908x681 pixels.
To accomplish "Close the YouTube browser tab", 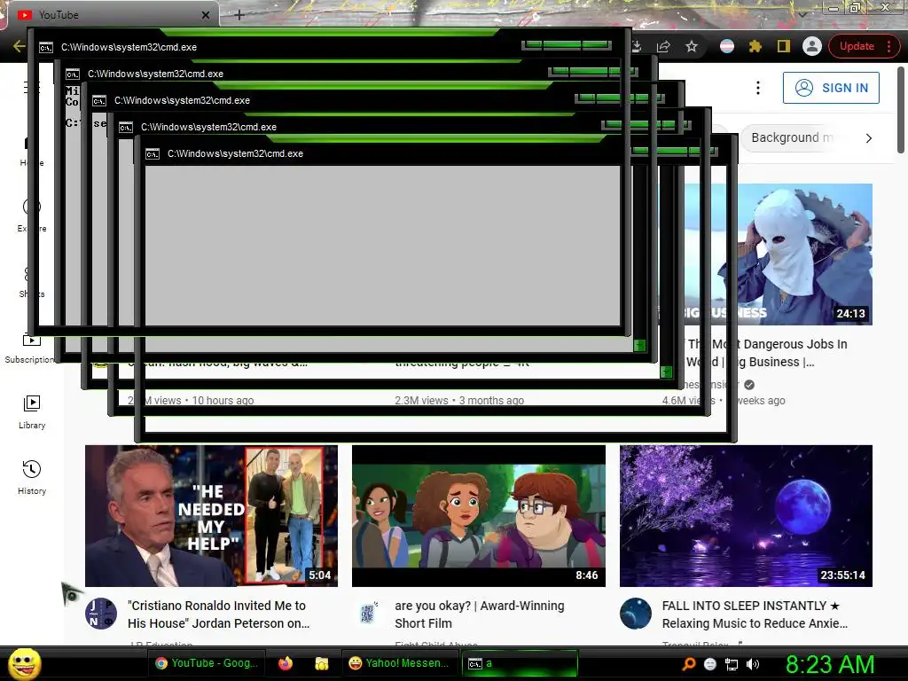I will tap(206, 15).
